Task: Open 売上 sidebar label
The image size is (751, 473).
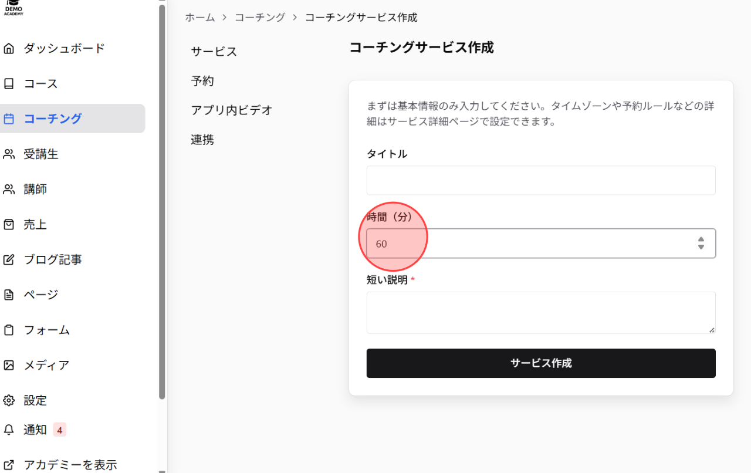Action: 35,224
